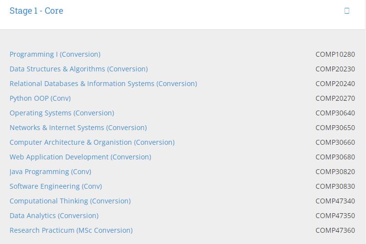Open Data Analytics (Conversion) module
The width and height of the screenshot is (366, 244).
pos(54,216)
